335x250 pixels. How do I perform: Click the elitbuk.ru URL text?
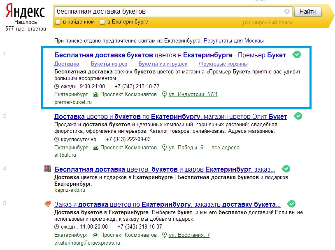click(65, 155)
